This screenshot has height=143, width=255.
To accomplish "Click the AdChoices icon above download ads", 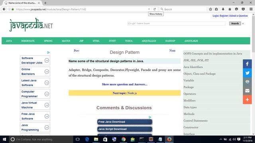I will pyautogui.click(x=150, y=117).
